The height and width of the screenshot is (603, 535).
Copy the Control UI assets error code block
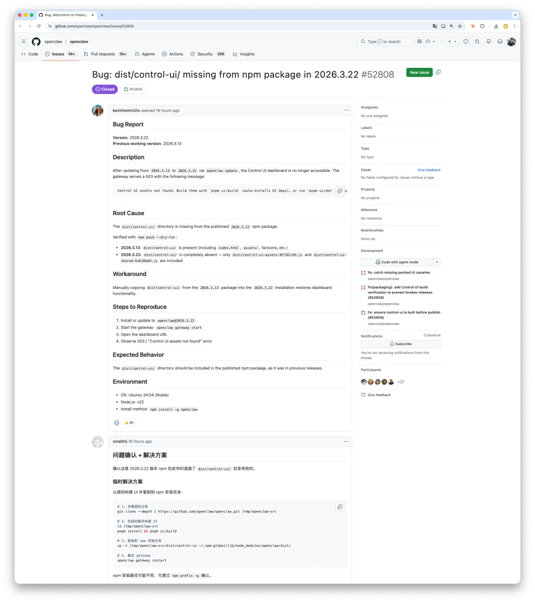340,191
